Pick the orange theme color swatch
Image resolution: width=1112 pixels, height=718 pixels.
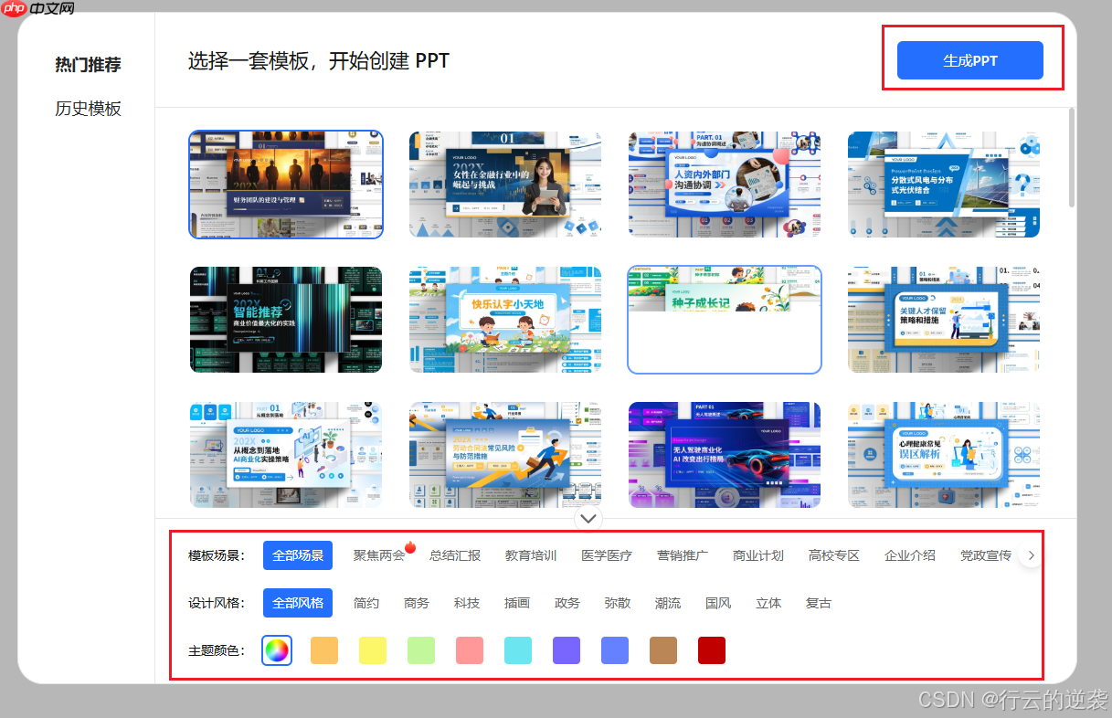(324, 650)
